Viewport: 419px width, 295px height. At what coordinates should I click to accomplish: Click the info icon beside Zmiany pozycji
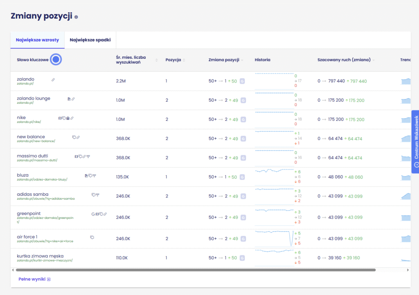click(x=76, y=17)
